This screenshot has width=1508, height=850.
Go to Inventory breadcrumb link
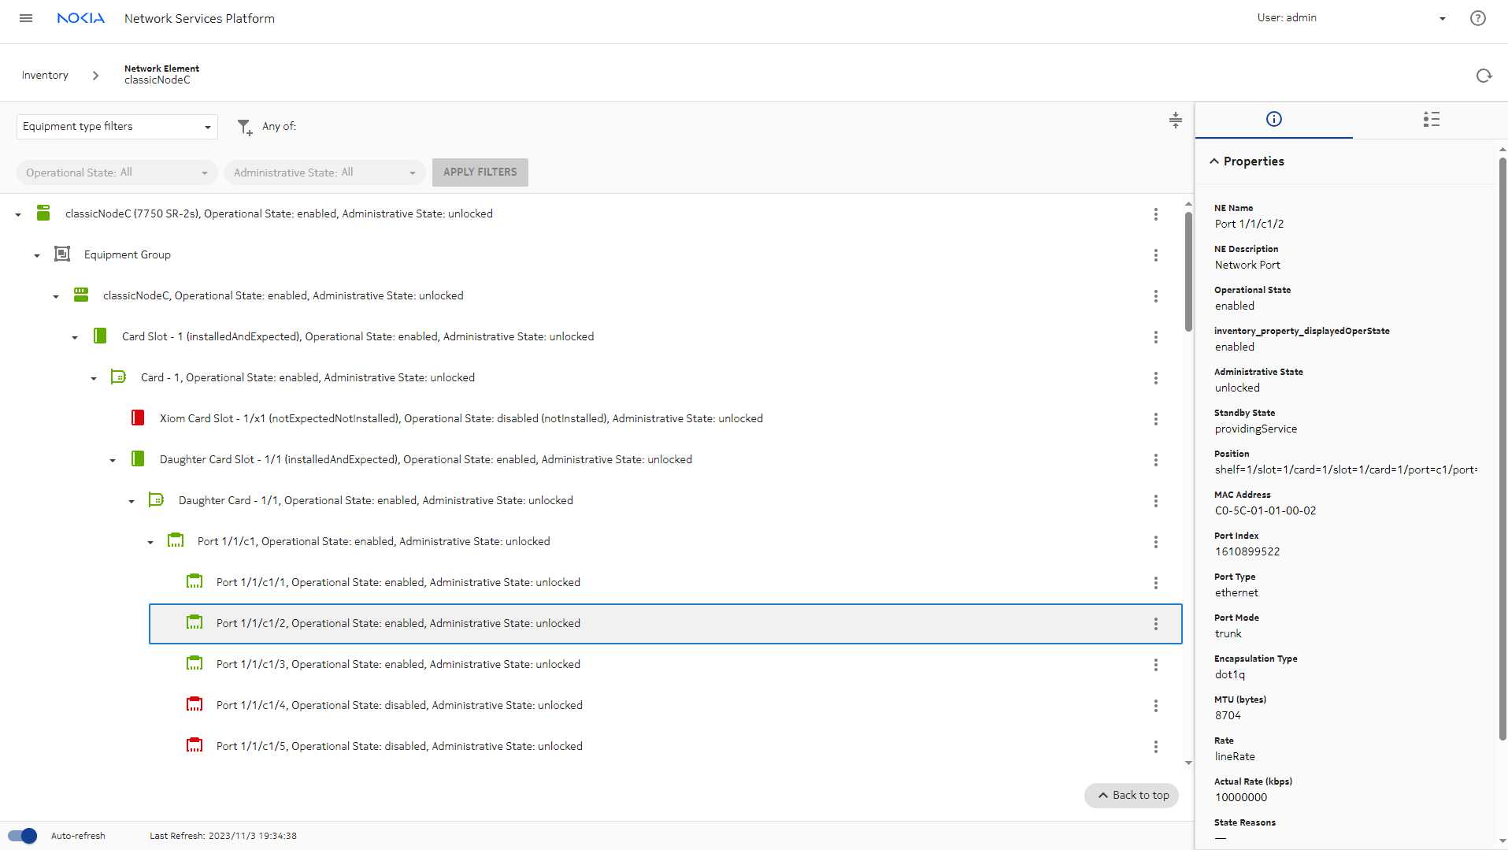pyautogui.click(x=45, y=76)
